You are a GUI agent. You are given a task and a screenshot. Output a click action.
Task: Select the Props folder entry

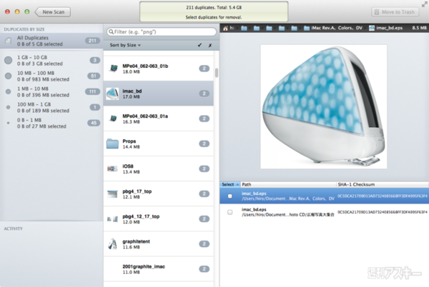pyautogui.click(x=159, y=143)
